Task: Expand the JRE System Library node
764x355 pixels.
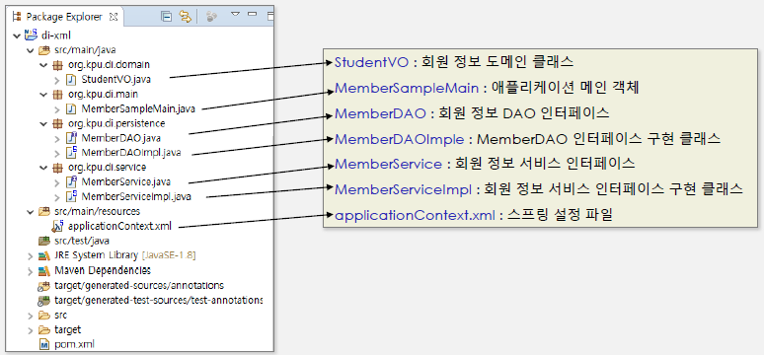Action: pos(32,255)
